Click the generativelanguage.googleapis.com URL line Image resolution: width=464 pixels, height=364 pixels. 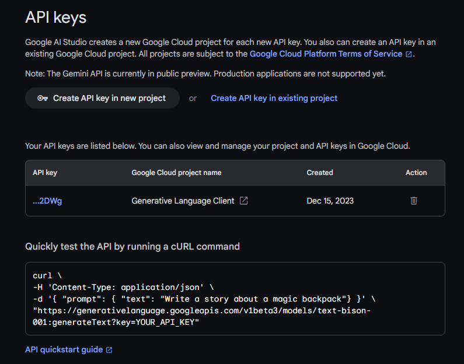(201, 310)
